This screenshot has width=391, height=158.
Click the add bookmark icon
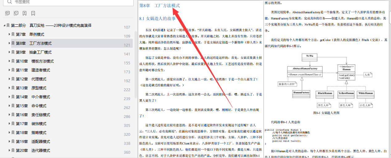pyautogui.click(x=24, y=13)
